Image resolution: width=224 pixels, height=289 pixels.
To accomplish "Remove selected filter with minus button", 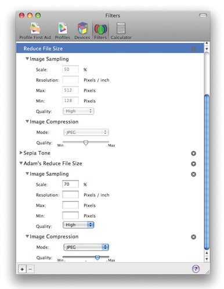I will [x=30, y=269].
